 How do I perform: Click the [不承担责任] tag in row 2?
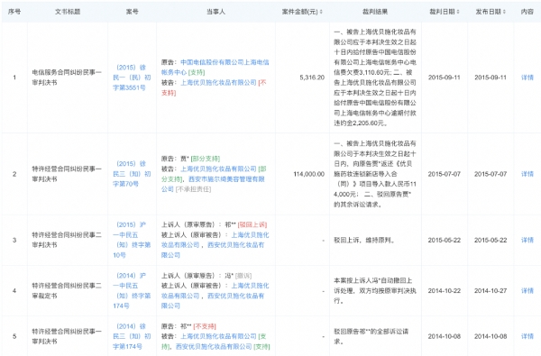pyautogui.click(x=193, y=189)
